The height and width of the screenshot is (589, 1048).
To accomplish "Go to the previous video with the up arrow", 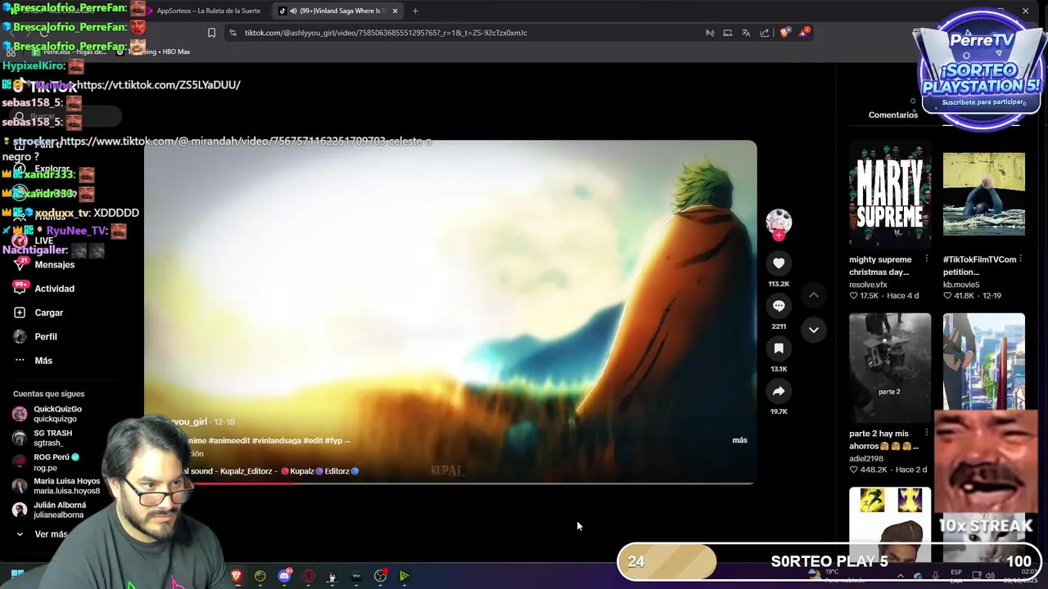I will click(814, 294).
